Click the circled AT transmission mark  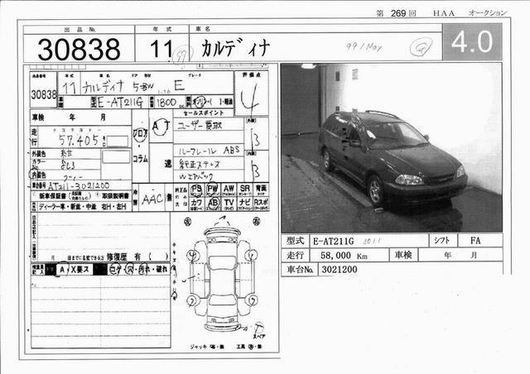click(161, 126)
